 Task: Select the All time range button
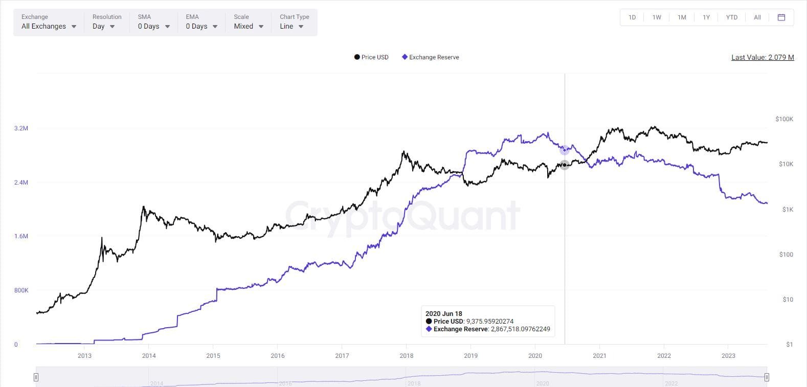pyautogui.click(x=757, y=17)
